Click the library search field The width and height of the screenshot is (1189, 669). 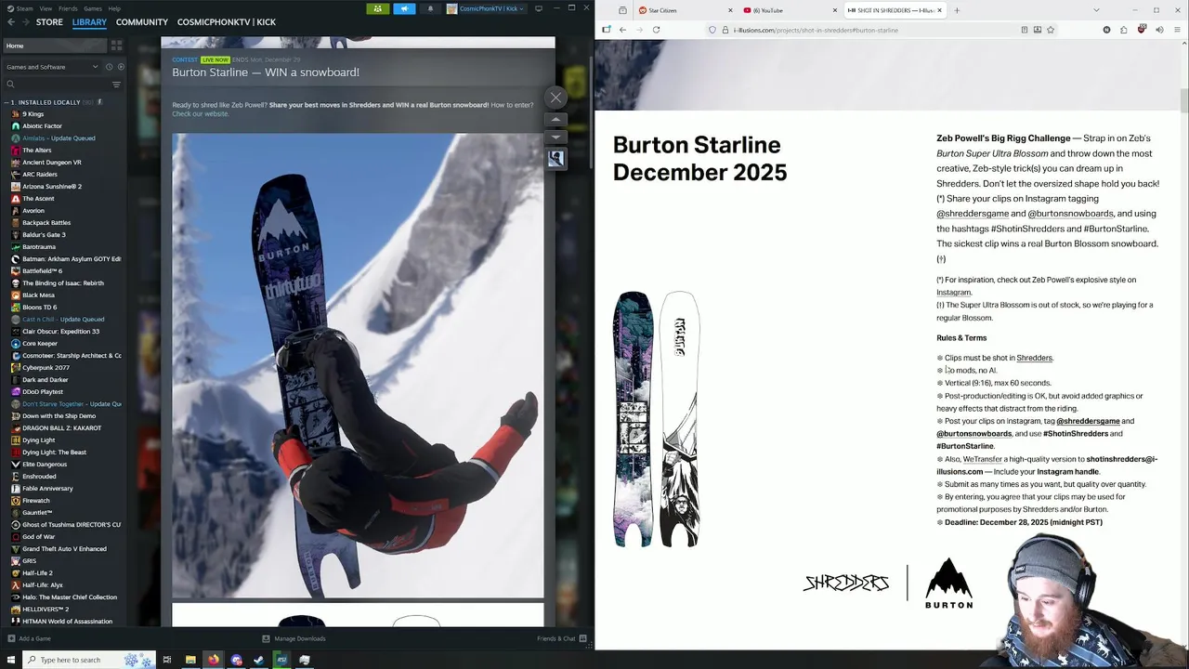click(56, 85)
